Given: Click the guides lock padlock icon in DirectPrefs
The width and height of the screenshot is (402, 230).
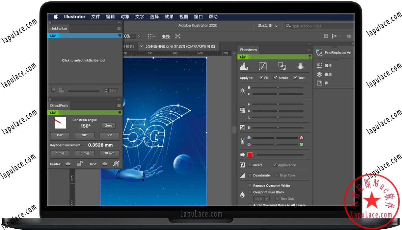Looking at the screenshot, I should pyautogui.click(x=80, y=163).
